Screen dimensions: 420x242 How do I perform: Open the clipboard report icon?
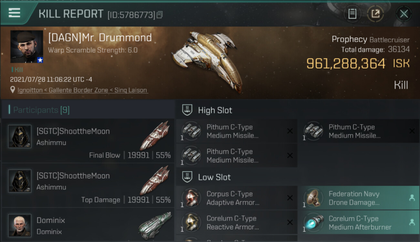click(x=352, y=14)
